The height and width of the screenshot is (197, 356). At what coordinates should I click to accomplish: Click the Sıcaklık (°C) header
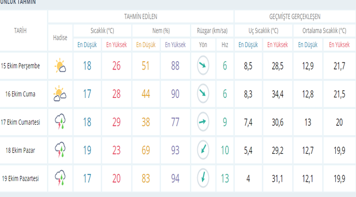pyautogui.click(x=102, y=31)
